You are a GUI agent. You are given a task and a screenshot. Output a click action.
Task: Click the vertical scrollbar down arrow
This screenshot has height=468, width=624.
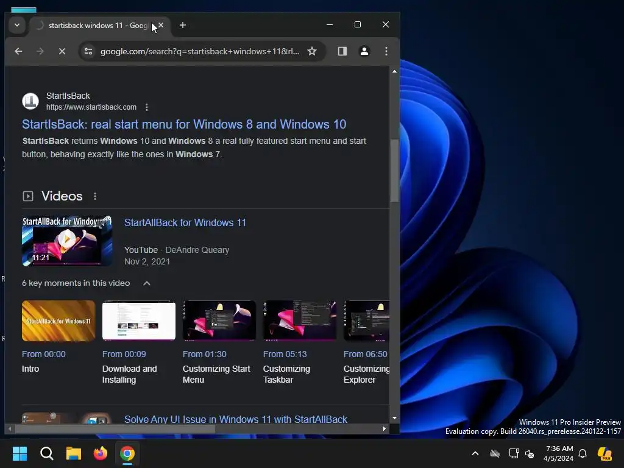click(394, 418)
